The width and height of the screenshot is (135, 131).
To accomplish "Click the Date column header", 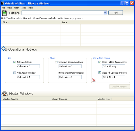I will [70, 22].
